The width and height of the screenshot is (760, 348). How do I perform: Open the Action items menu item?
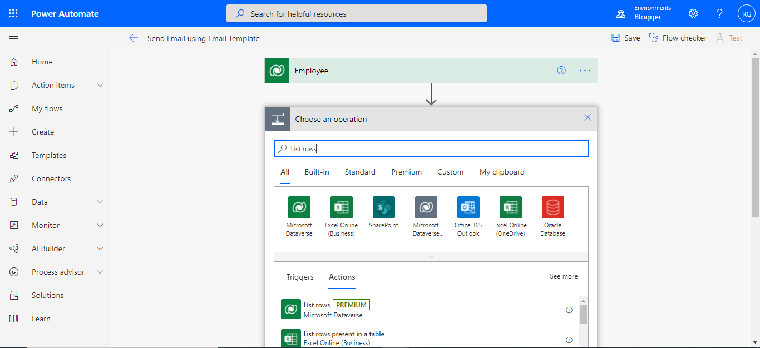(x=56, y=85)
